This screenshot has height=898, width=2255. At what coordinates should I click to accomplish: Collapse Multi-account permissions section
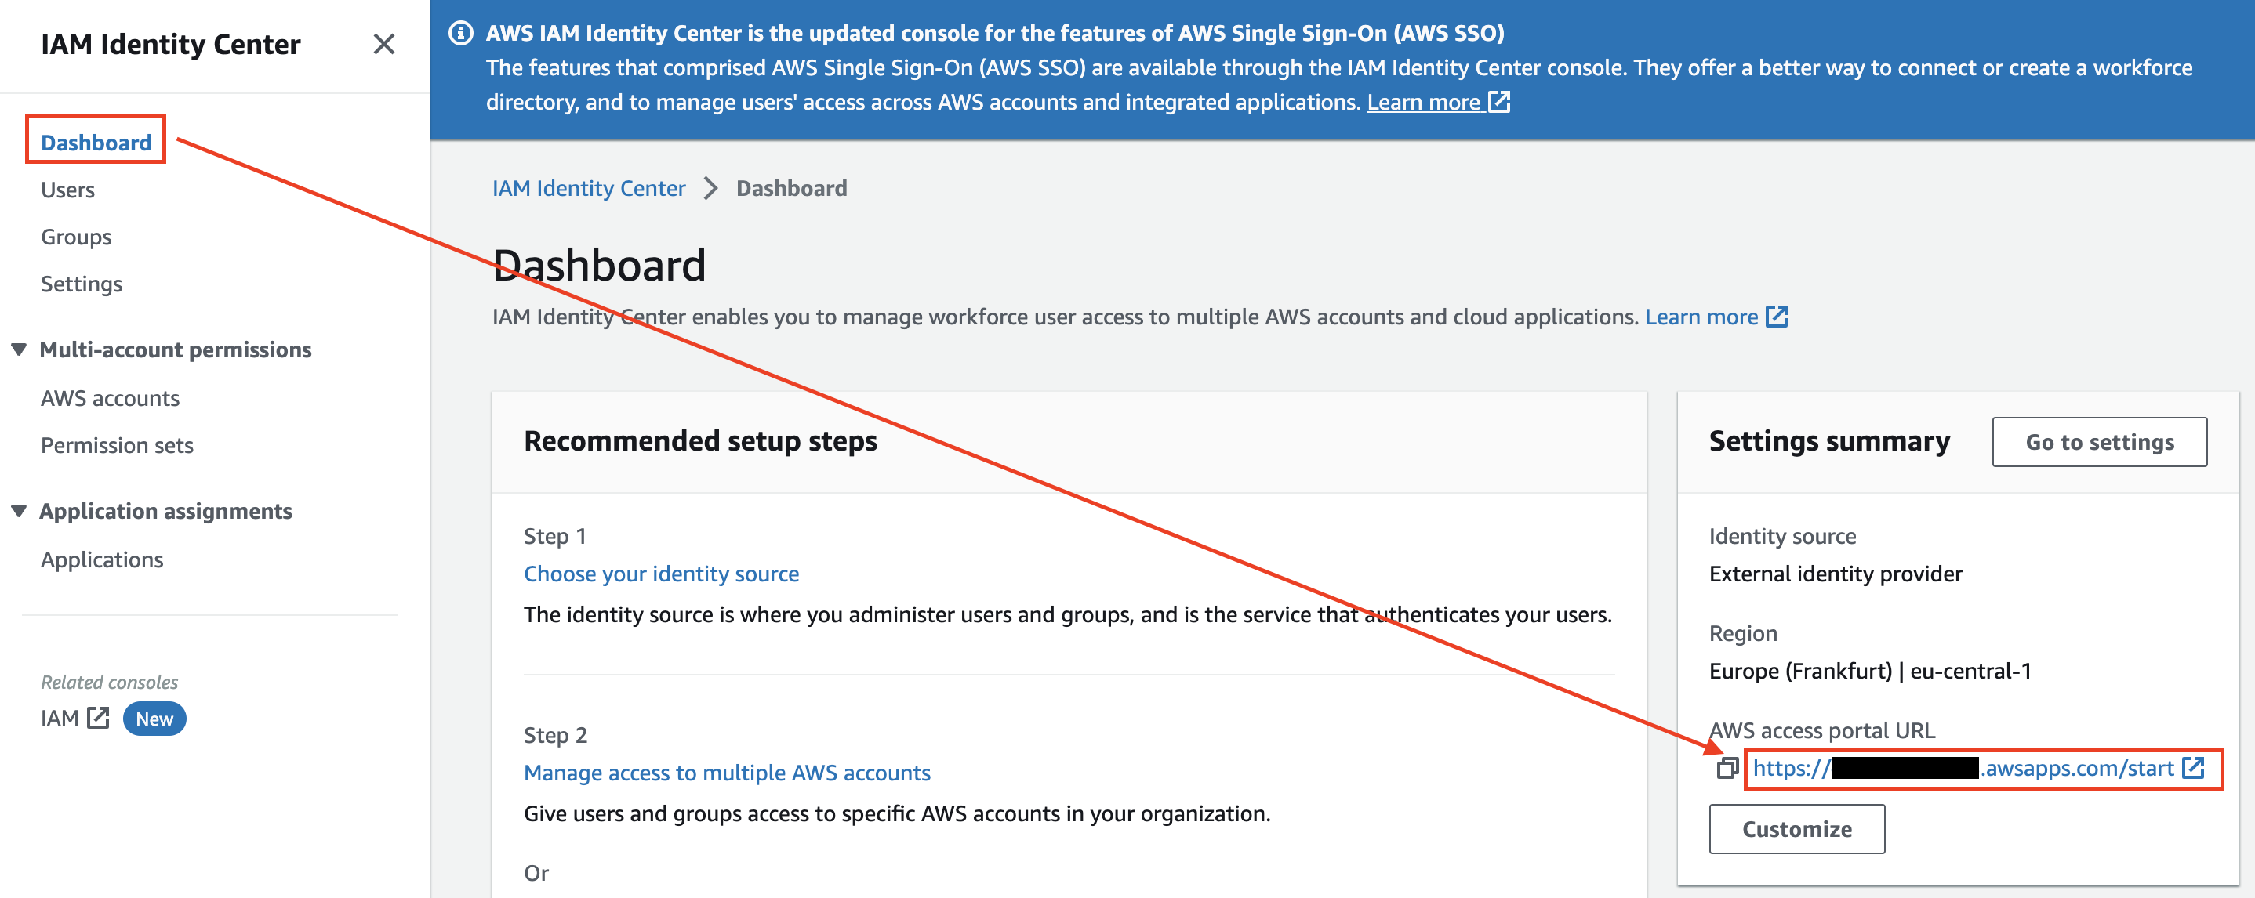point(18,349)
